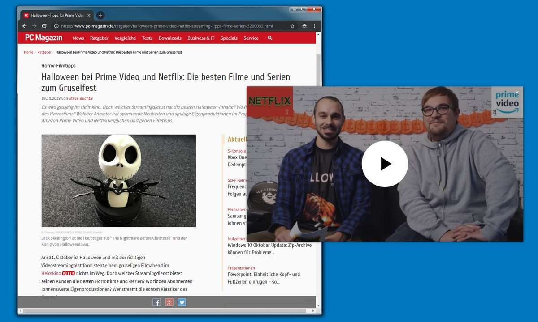
Task: Open the site search magnifier
Action: (x=269, y=38)
